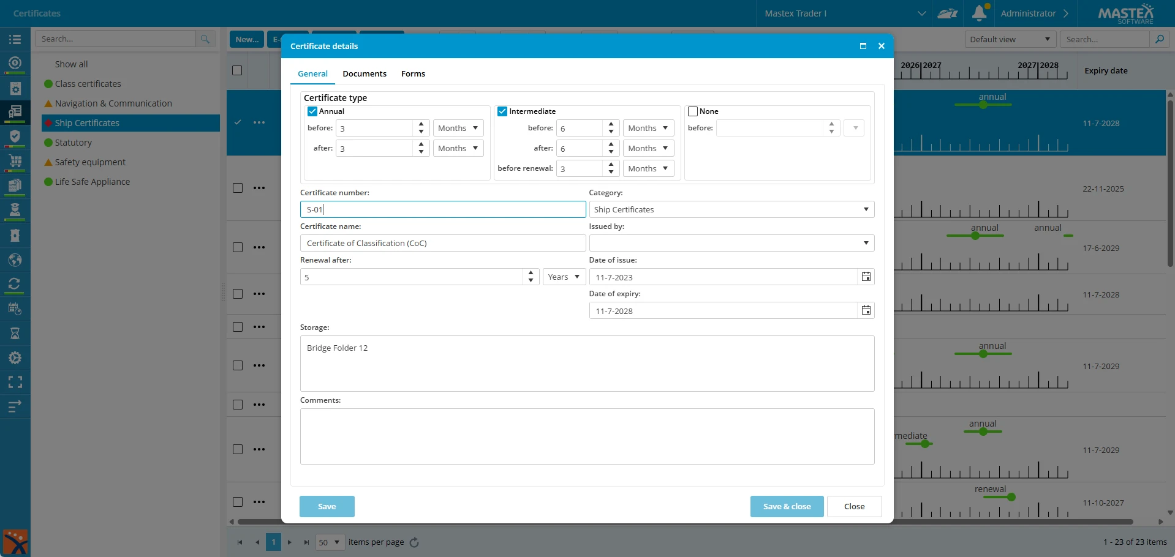Open the Default view dropdown
This screenshot has width=1175, height=557.
1010,39
